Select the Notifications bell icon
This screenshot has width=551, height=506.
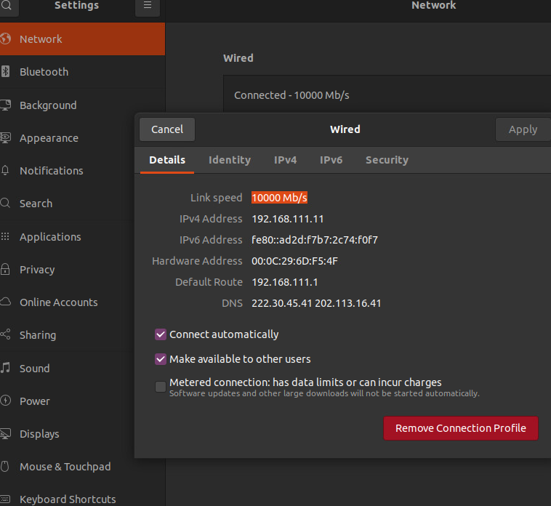click(x=6, y=171)
